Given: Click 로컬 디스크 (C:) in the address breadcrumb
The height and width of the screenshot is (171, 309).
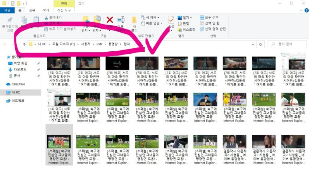Looking at the screenshot, I should tap(64, 44).
